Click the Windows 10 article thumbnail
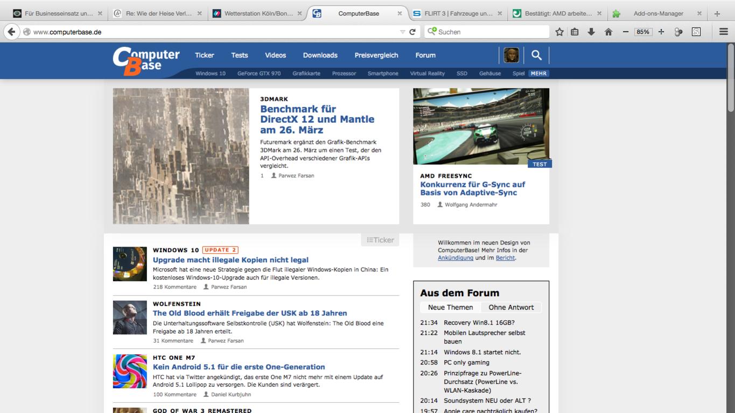This screenshot has height=413, width=735. 130,264
